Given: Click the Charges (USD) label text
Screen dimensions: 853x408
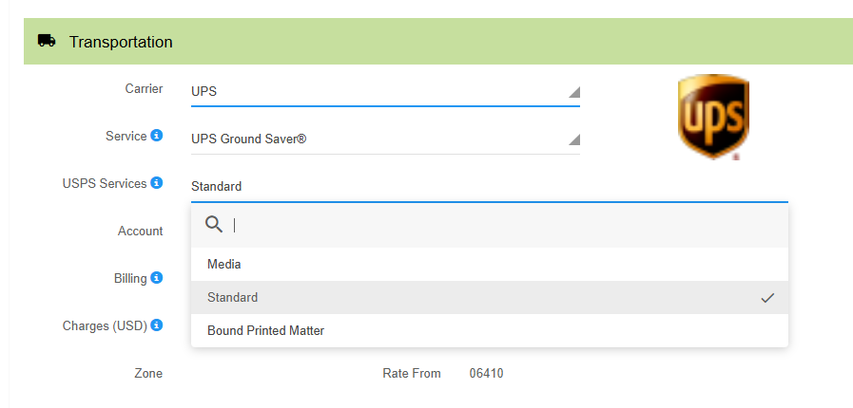Looking at the screenshot, I should pos(105,325).
